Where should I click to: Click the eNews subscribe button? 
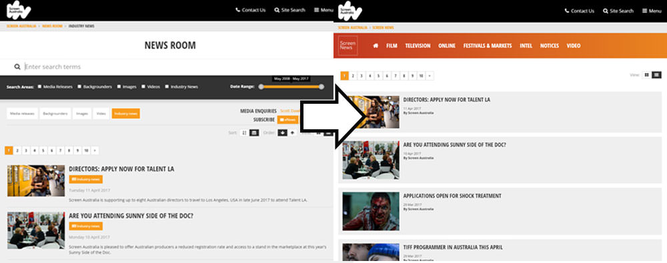(x=288, y=120)
